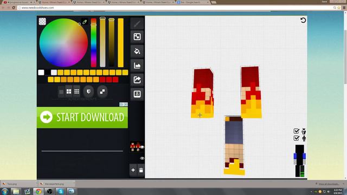Click the solid yellow current color bar

pos(120,43)
